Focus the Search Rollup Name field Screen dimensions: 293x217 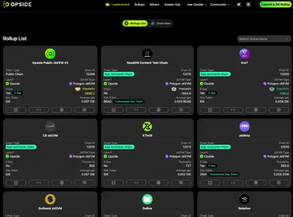coord(264,39)
